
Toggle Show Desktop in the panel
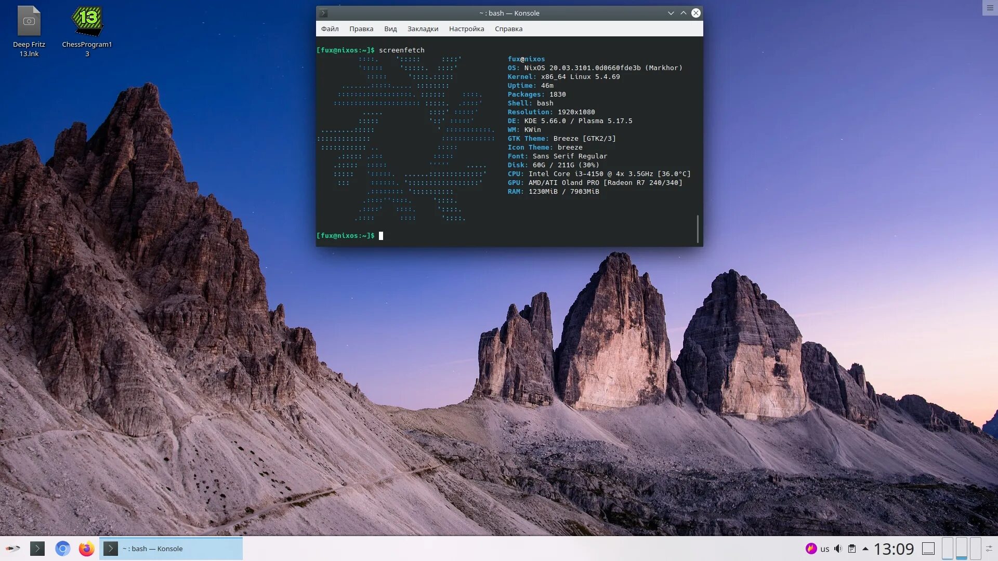(928, 549)
